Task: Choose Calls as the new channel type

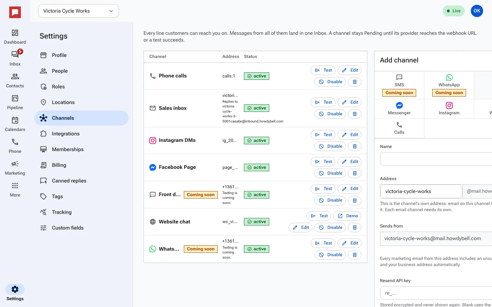Action: coord(399,128)
